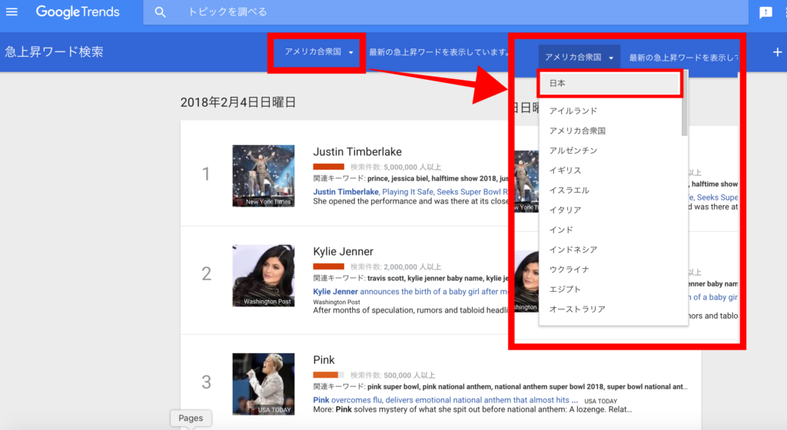Click rank number 1
Viewport: 787px width, 430px height.
[x=206, y=174]
